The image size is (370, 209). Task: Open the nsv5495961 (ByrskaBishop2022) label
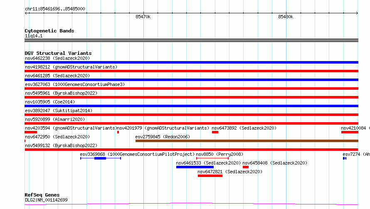[x=61, y=93]
